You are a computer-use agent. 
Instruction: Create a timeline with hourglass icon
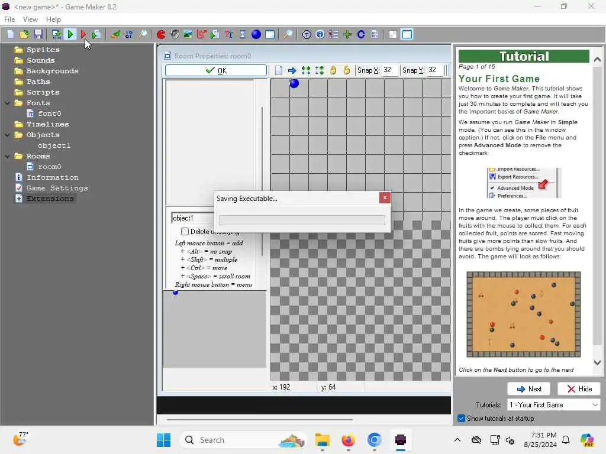[242, 34]
